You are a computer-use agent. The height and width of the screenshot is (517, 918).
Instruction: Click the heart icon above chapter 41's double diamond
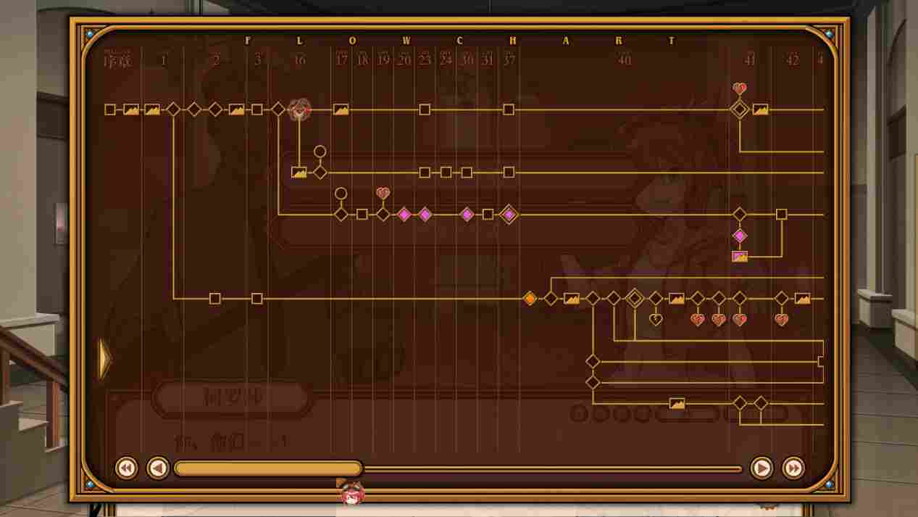click(739, 88)
